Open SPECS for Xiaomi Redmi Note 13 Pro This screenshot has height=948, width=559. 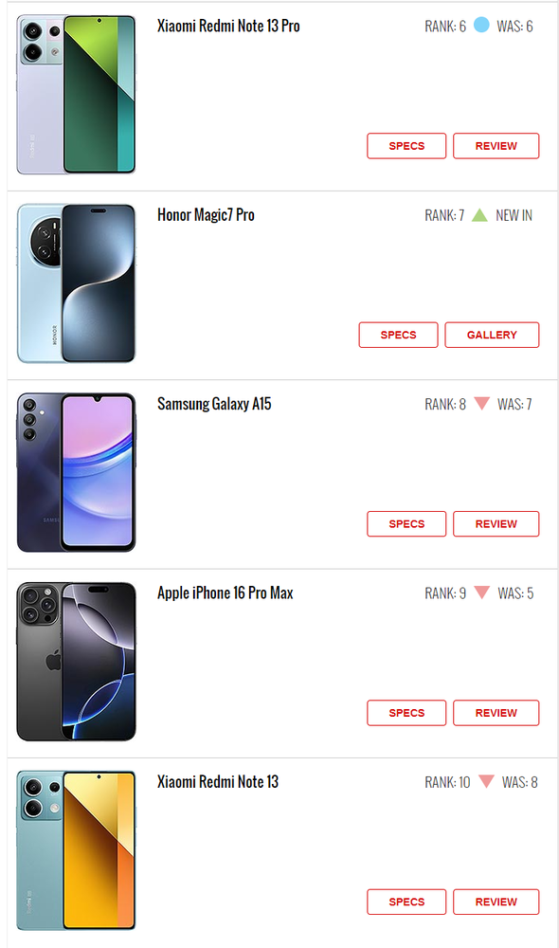pyautogui.click(x=406, y=146)
